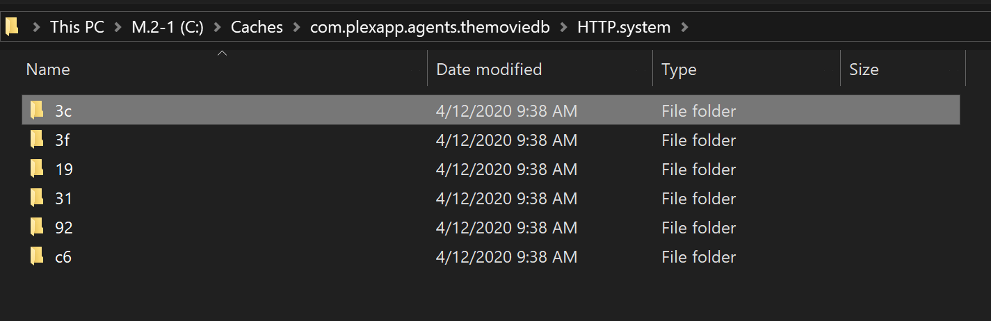The width and height of the screenshot is (991, 321).
Task: Click the Type column header
Action: tap(679, 69)
